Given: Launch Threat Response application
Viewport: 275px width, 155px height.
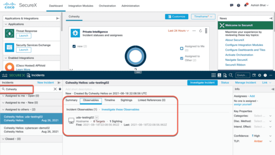Looking at the screenshot, I should click(24, 36).
